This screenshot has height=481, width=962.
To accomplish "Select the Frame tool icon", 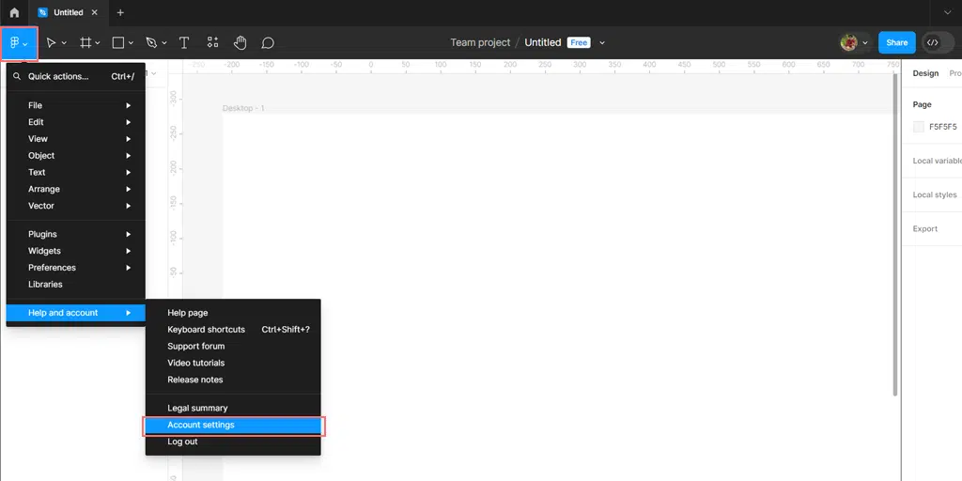I will [85, 43].
